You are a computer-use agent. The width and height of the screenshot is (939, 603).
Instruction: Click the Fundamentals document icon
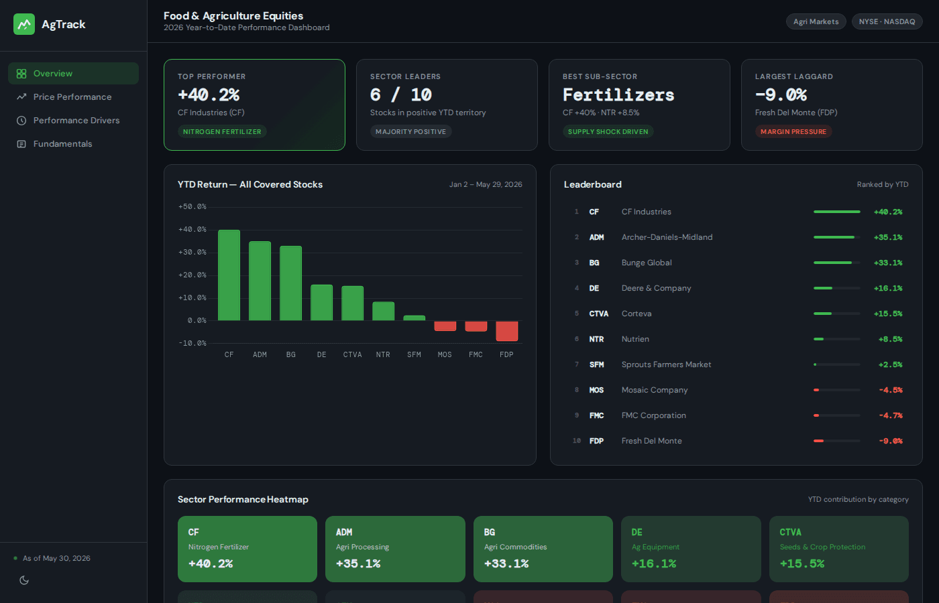[21, 144]
